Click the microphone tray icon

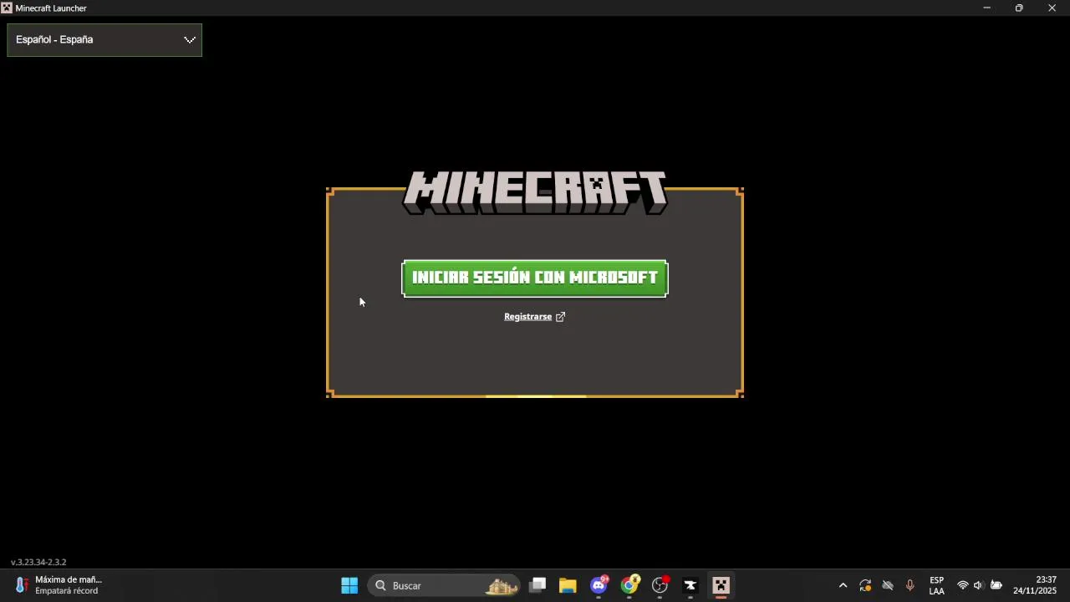click(x=910, y=585)
